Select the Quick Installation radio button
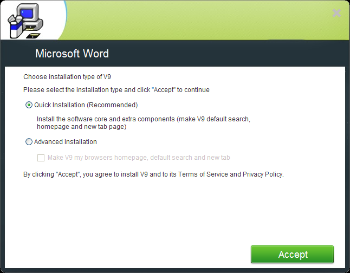Image resolution: width=350 pixels, height=273 pixels. 29,105
